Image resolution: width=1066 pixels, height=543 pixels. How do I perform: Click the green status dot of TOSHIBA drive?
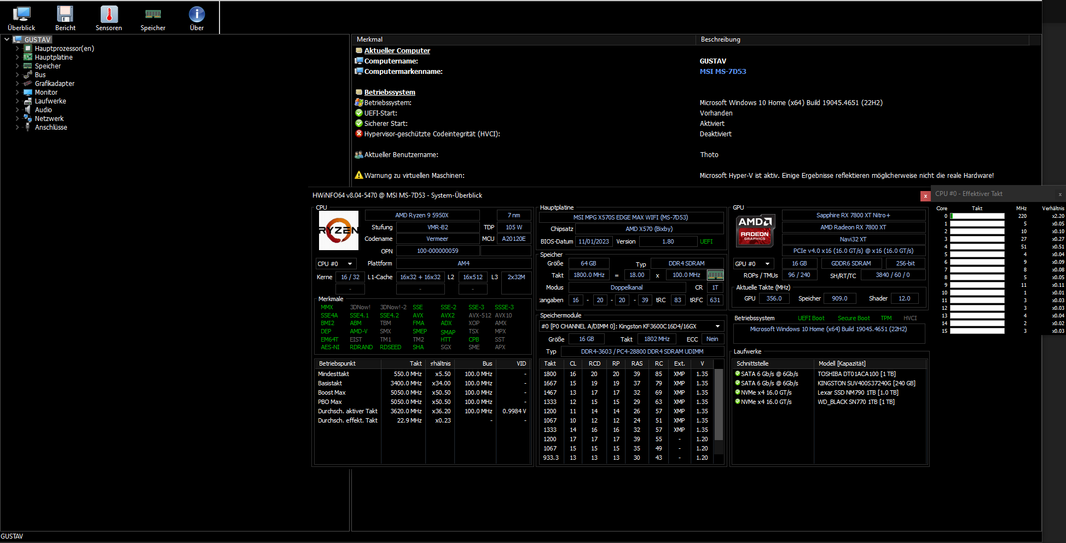click(737, 374)
